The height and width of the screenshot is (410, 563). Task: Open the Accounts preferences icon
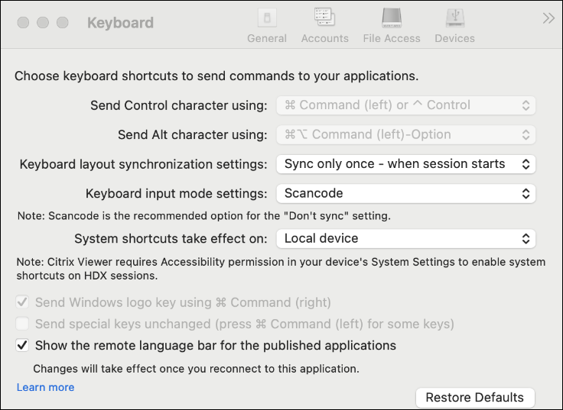(324, 18)
